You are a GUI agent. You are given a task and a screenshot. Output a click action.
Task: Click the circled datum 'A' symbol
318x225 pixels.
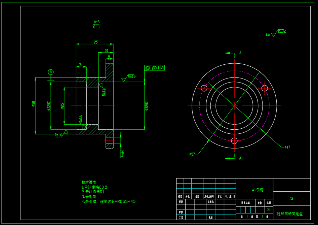51,72
